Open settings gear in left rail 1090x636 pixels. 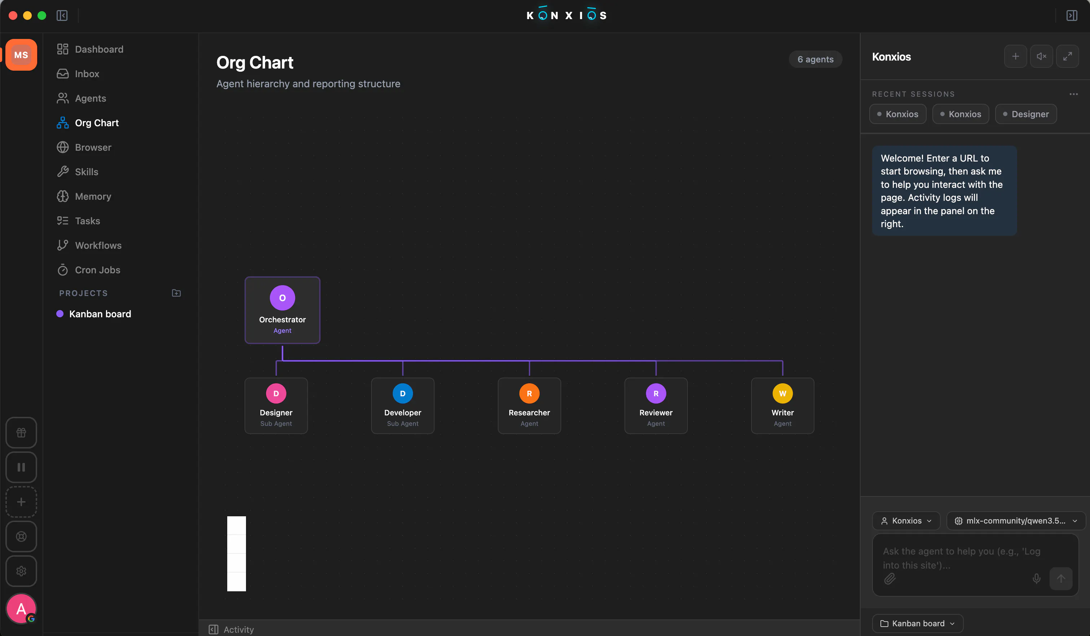point(21,571)
